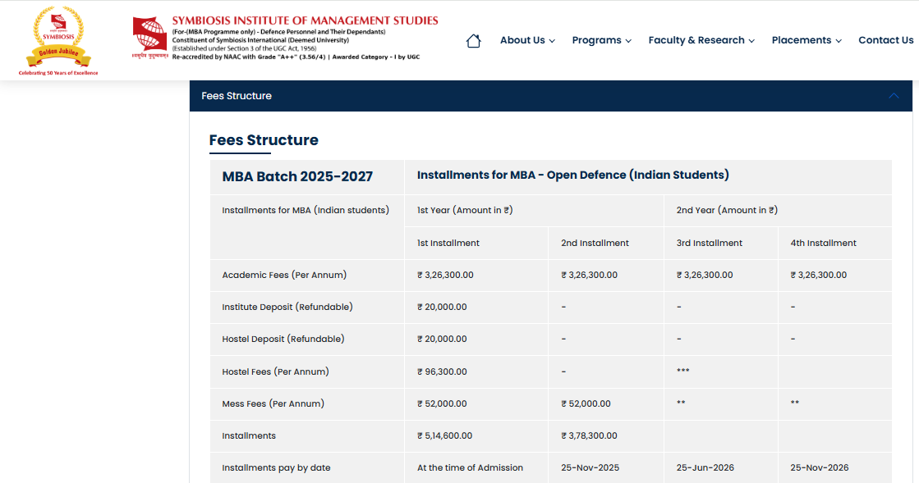The image size is (919, 483).
Task: Select the MBA Batch 2025-2027 table header
Action: tap(297, 176)
